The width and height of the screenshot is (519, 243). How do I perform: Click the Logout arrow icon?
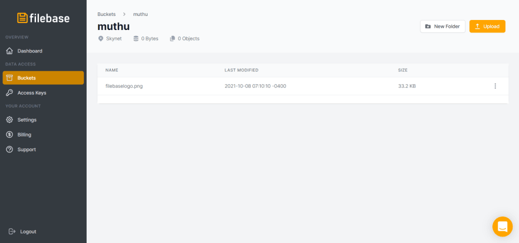coord(12,231)
